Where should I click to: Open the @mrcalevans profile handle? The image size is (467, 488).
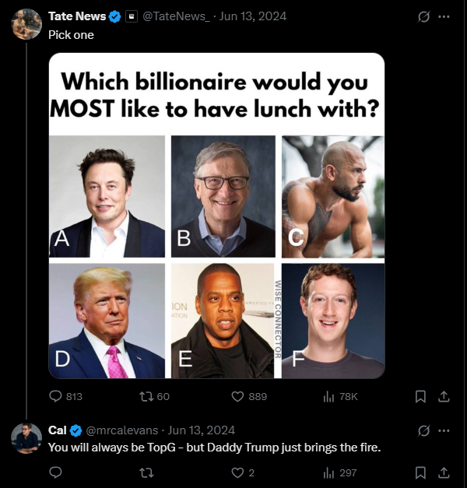[121, 430]
